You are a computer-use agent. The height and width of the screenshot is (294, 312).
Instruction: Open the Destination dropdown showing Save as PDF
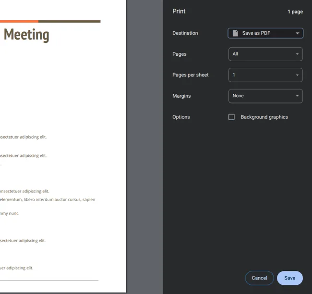tap(265, 33)
